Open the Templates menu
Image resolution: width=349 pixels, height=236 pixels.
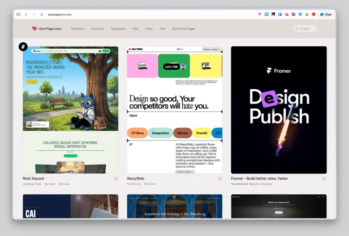tap(118, 29)
